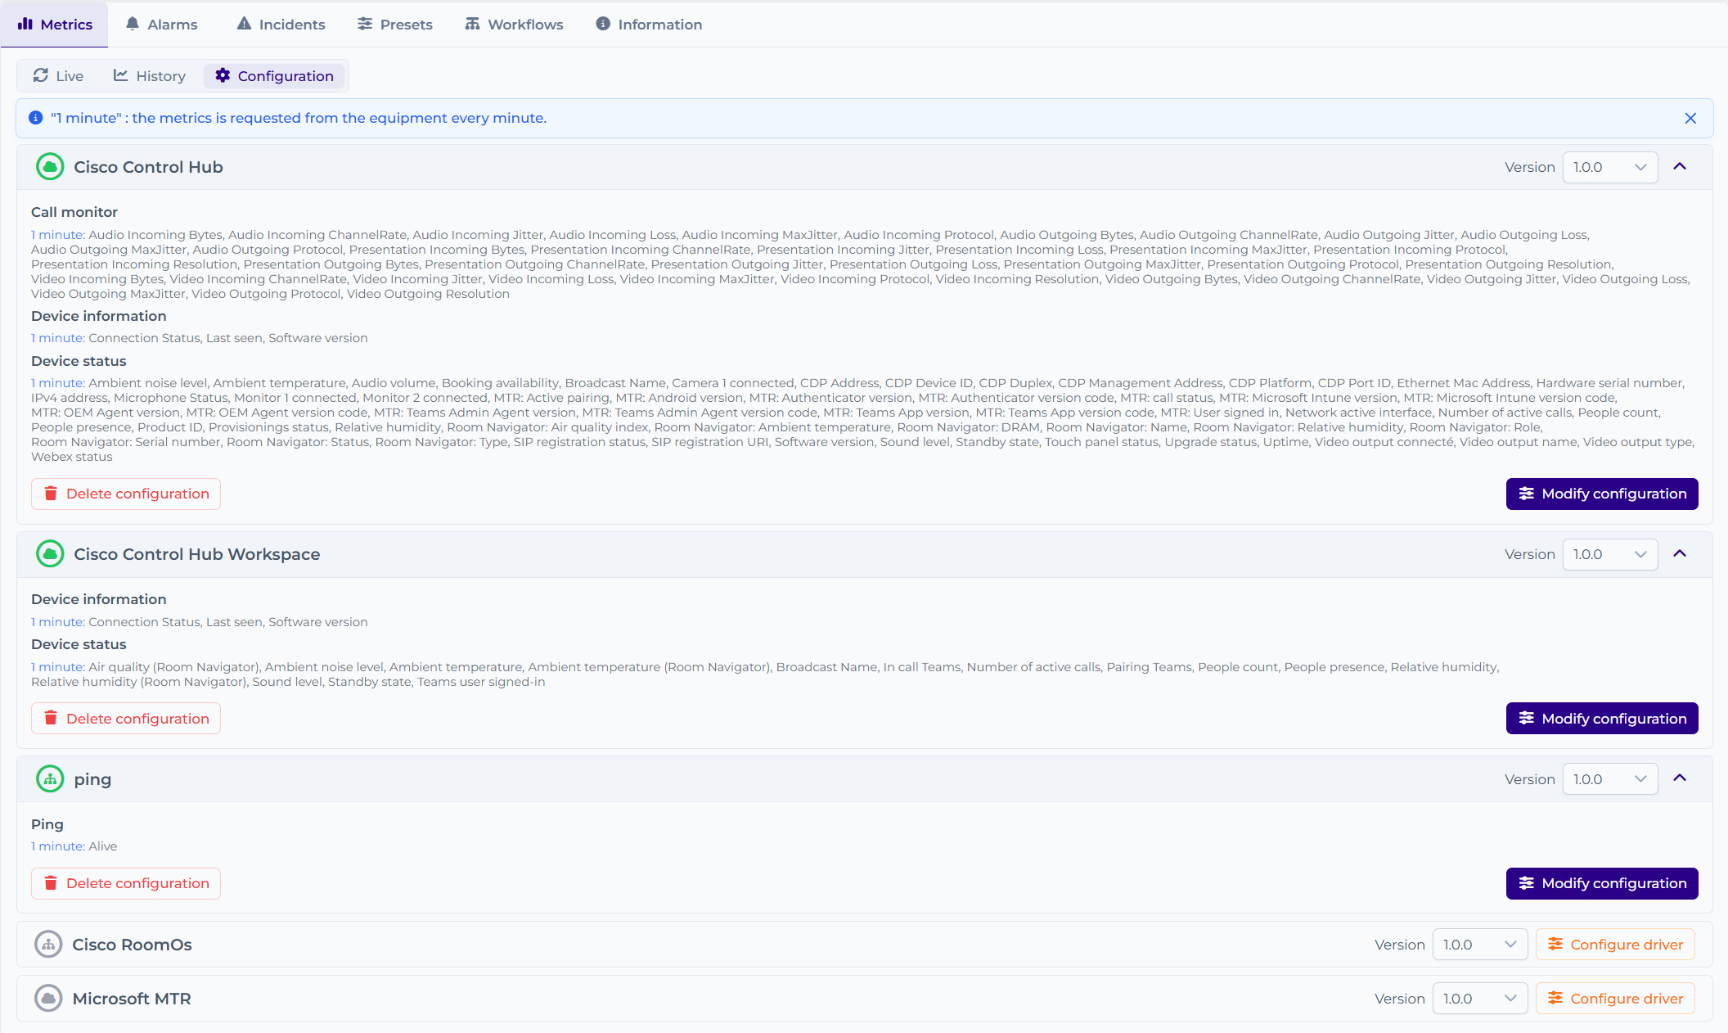Click the Workflows diagram icon

[x=472, y=24]
